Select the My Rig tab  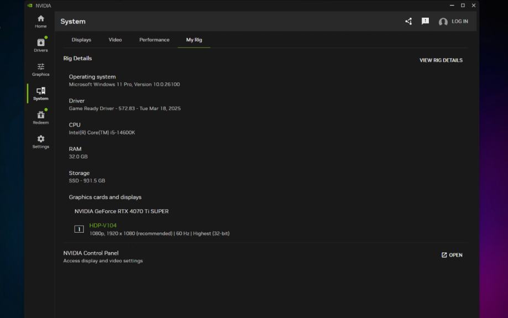tap(194, 40)
